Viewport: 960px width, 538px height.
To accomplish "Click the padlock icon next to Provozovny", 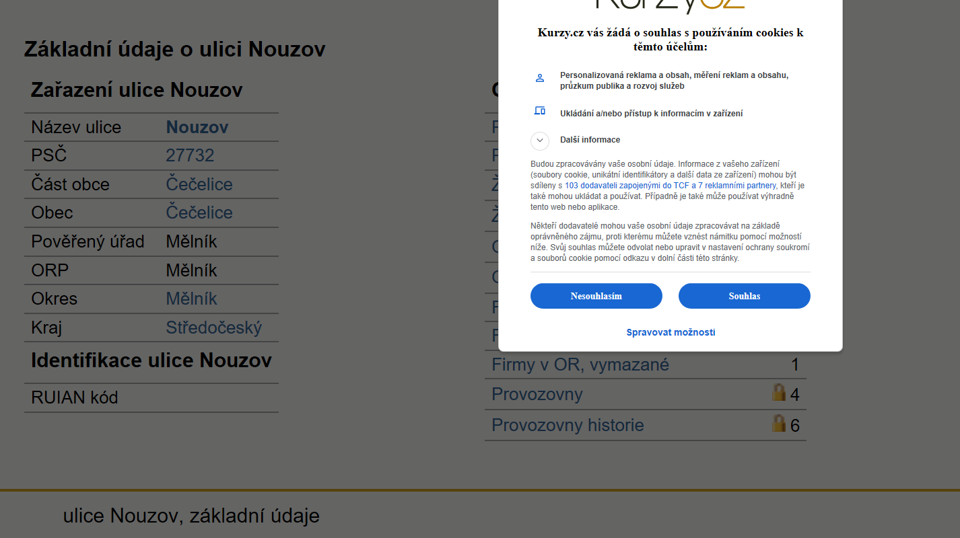I will [779, 392].
